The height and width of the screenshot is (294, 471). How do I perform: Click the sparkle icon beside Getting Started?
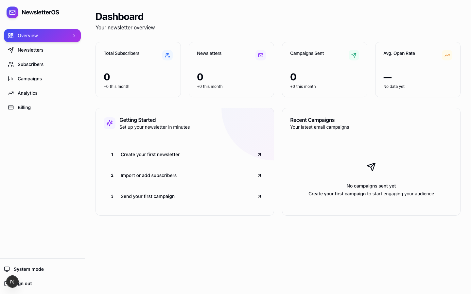click(110, 123)
